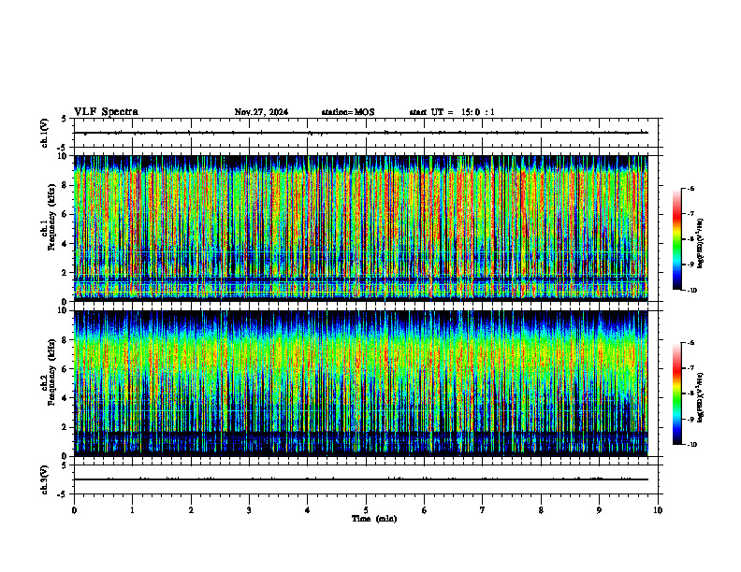Click the ch.1 colorbar 'log(PSD)' unit label
Image resolution: width=741 pixels, height=572 pixels.
[x=701, y=244]
